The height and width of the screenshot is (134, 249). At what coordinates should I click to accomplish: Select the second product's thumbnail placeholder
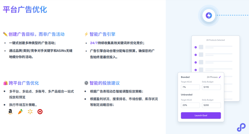coord(201,55)
